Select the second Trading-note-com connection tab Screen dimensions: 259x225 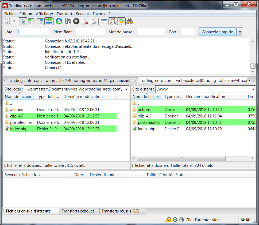[193, 81]
